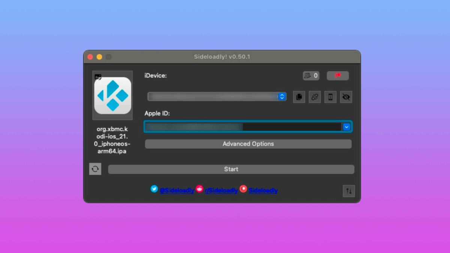Open the Sideloadly Patreon link
This screenshot has height=253, width=450.
263,190
